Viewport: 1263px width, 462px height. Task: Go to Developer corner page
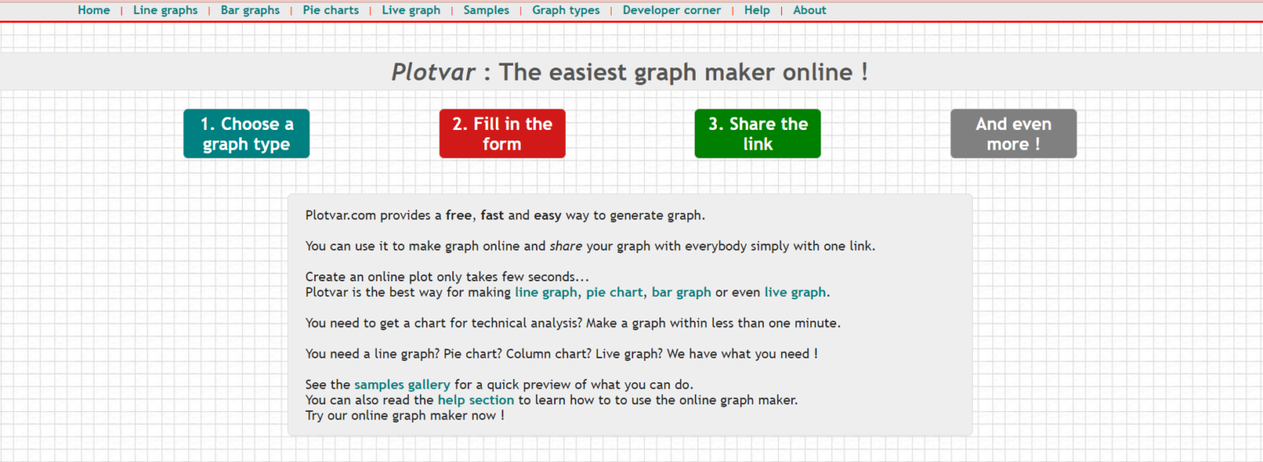671,11
